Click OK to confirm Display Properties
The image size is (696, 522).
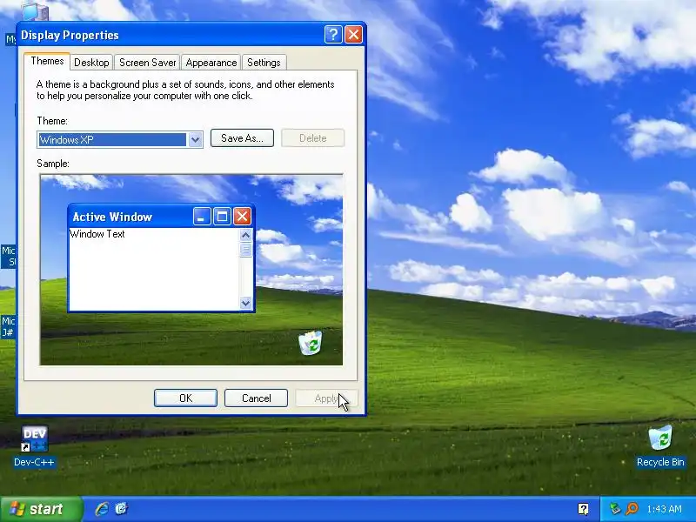(x=185, y=398)
